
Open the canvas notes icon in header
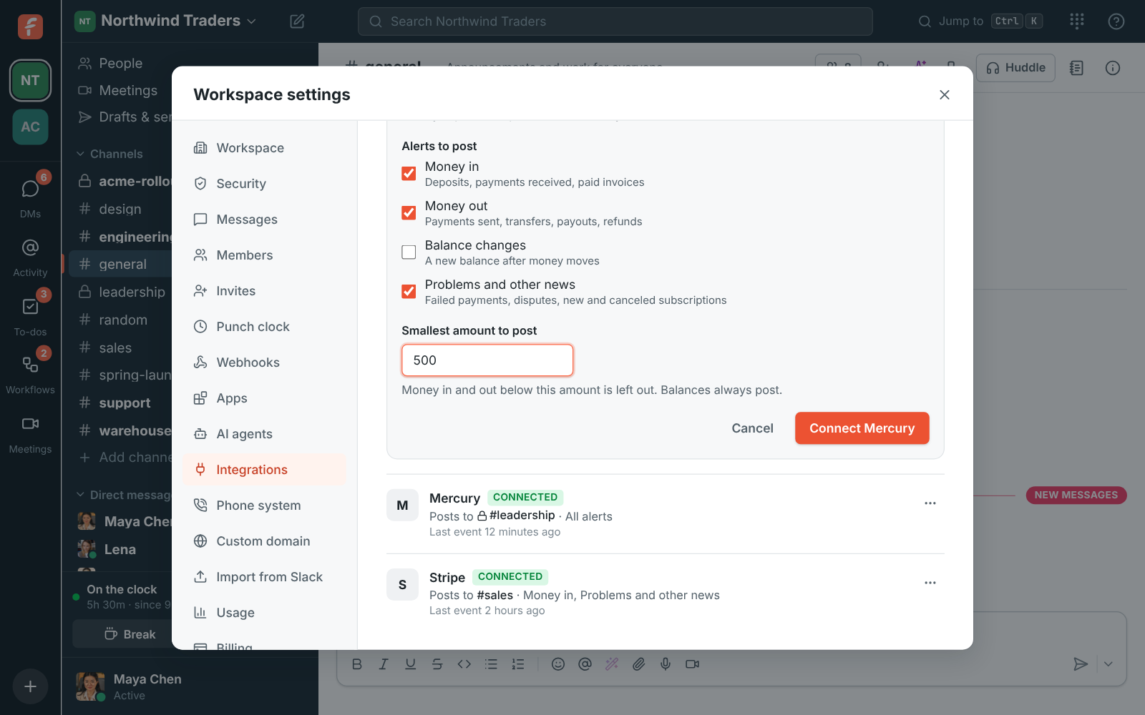1076,68
